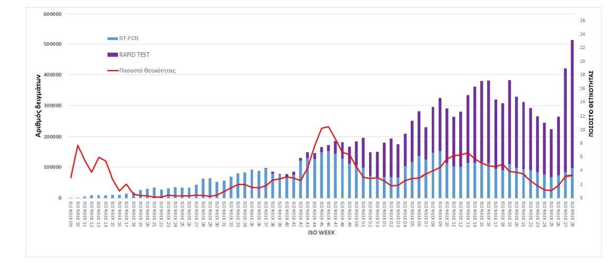Click the first red line spike near chart start
This screenshot has height=275, width=610.
pos(78,145)
